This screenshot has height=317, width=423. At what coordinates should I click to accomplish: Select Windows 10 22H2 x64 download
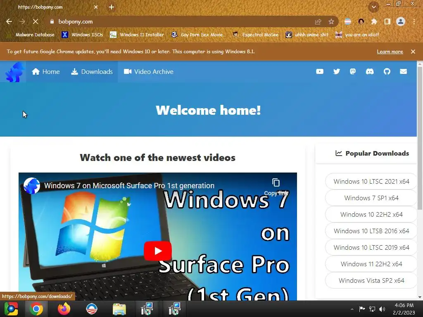(371, 214)
